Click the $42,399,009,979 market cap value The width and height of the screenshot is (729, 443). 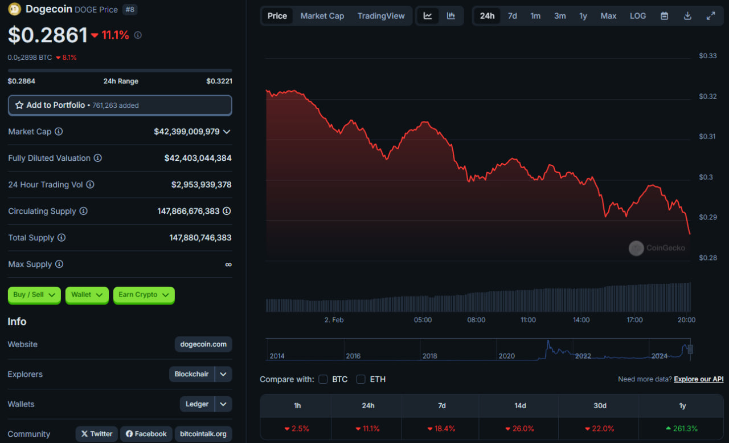click(187, 132)
